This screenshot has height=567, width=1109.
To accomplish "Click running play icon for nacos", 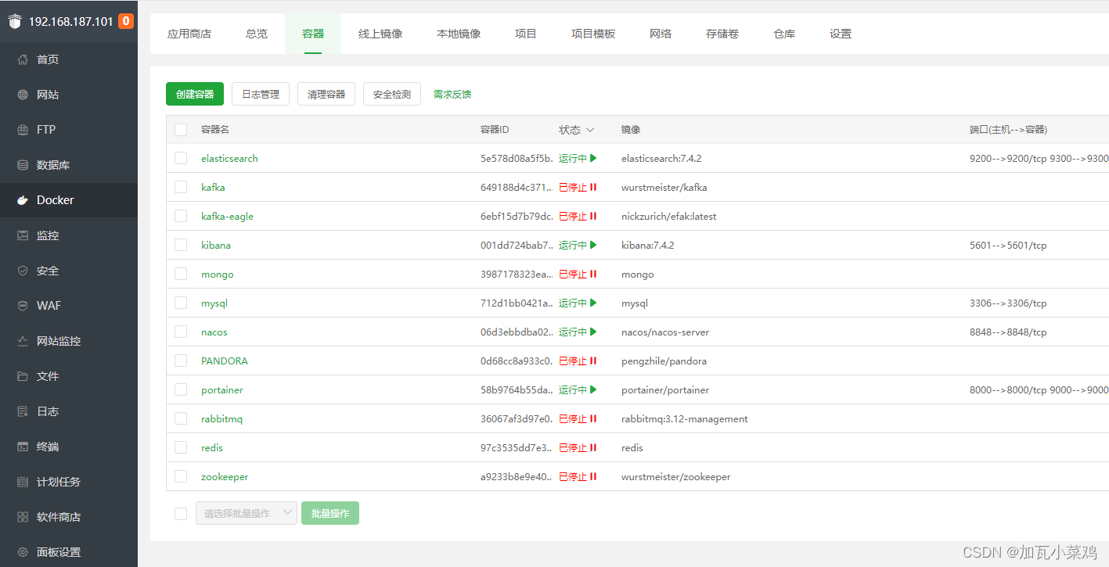I will (x=593, y=332).
